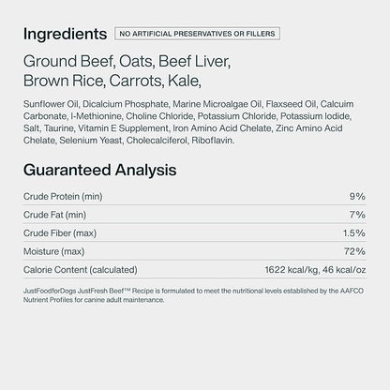Select the 1.5% fiber value

354,233
